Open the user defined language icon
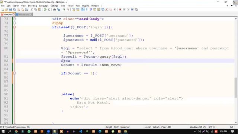 click(x=95, y=10)
